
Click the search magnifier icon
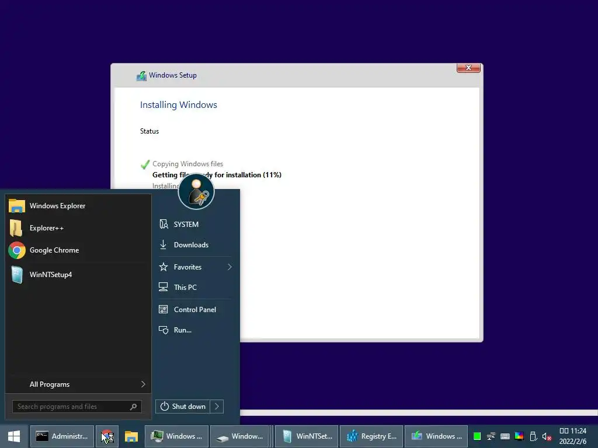(x=134, y=407)
